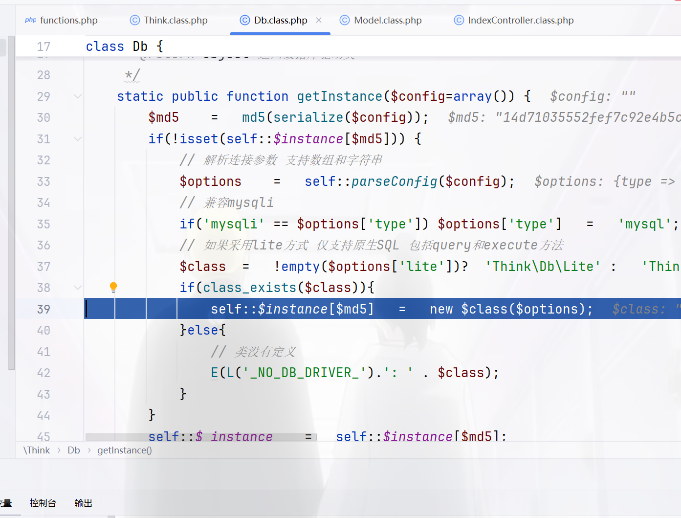Collapse the getInstance function at line 29
The width and height of the screenshot is (681, 518).
pyautogui.click(x=77, y=96)
